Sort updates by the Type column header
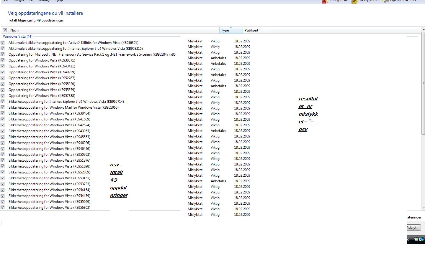425x265 pixels. coord(231,30)
